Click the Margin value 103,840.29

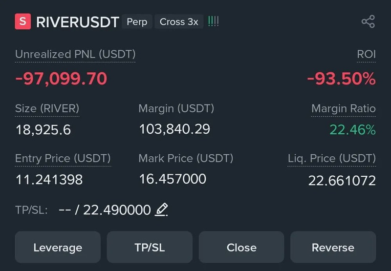point(174,129)
